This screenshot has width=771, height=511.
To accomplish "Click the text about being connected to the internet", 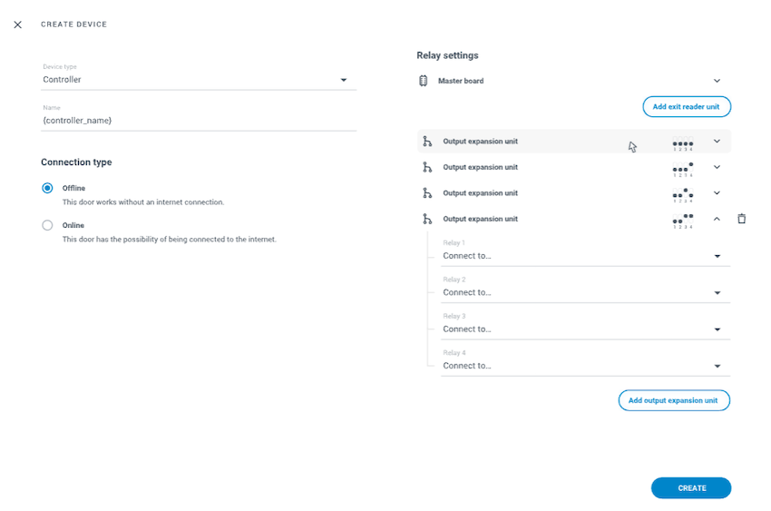I will pos(169,240).
